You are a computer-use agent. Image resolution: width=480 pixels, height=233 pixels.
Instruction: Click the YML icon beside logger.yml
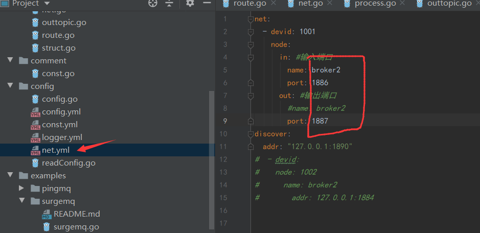35,138
